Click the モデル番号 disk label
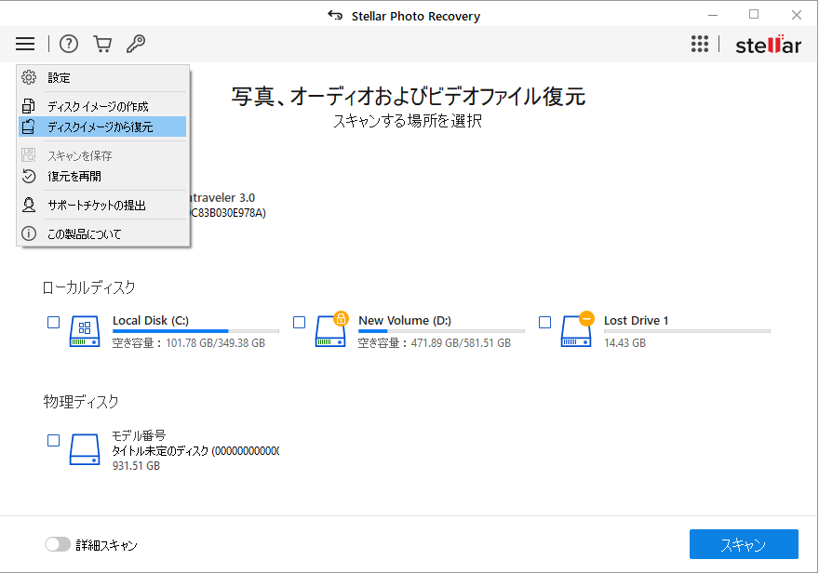Viewport: 819px width, 573px height. tap(139, 435)
